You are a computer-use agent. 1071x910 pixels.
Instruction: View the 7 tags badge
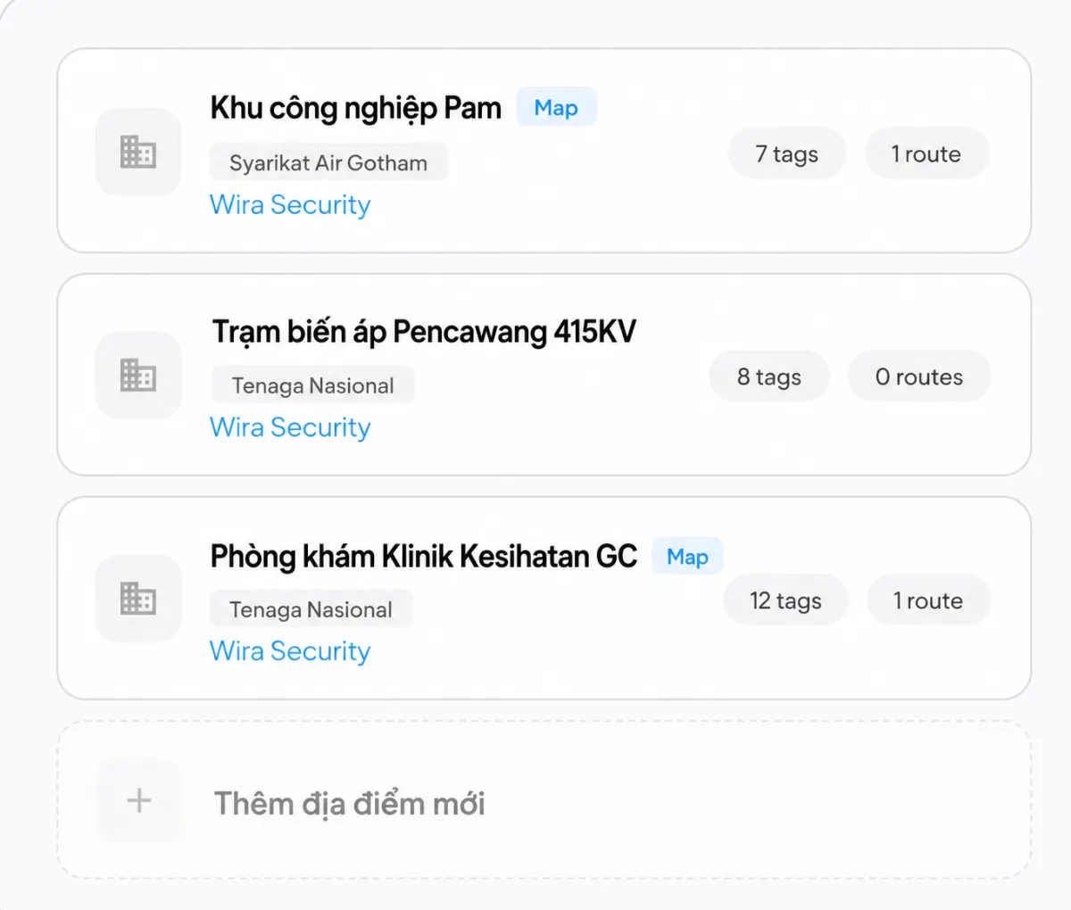click(x=787, y=153)
